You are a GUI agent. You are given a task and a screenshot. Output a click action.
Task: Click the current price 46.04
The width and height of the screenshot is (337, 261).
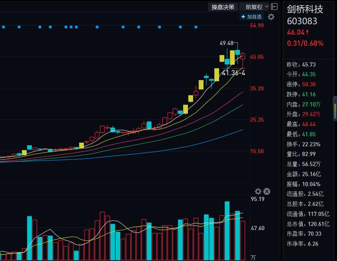pos(298,32)
